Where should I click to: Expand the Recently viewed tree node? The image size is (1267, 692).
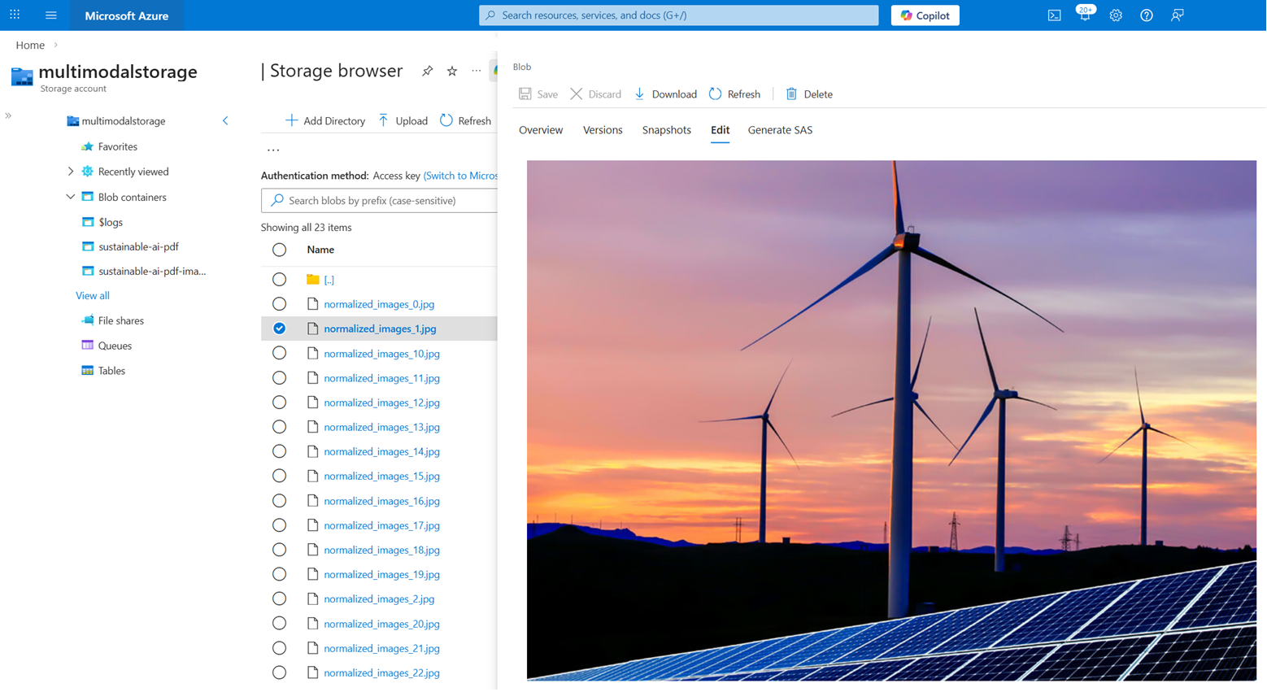pos(71,172)
